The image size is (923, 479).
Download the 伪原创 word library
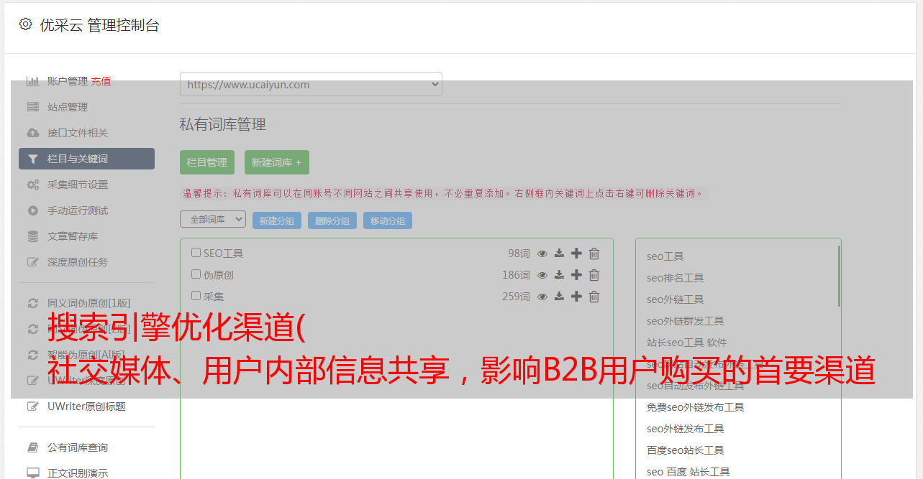click(x=559, y=275)
